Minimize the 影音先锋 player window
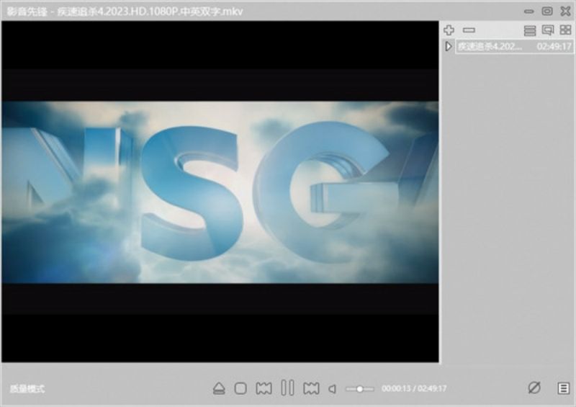 [x=528, y=12]
